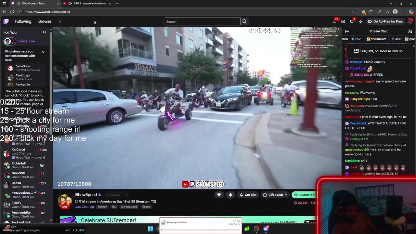The width and height of the screenshot is (416, 234).
Task: Open the notifications inbox envelope icon
Action: (x=343, y=21)
